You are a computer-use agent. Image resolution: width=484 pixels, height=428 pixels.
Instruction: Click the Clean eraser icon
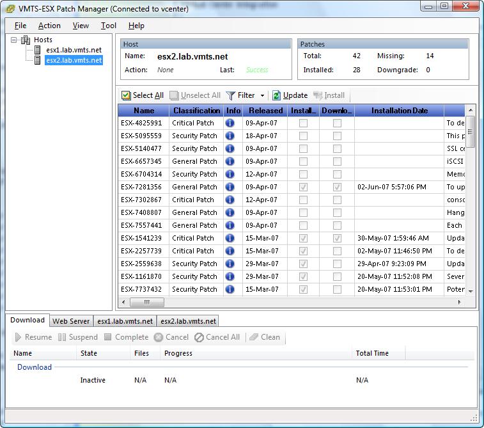click(x=254, y=337)
